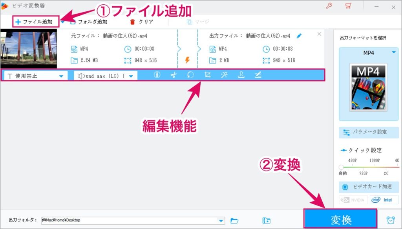Open the watermark stamp tool
This screenshot has height=229, width=402.
point(241,75)
